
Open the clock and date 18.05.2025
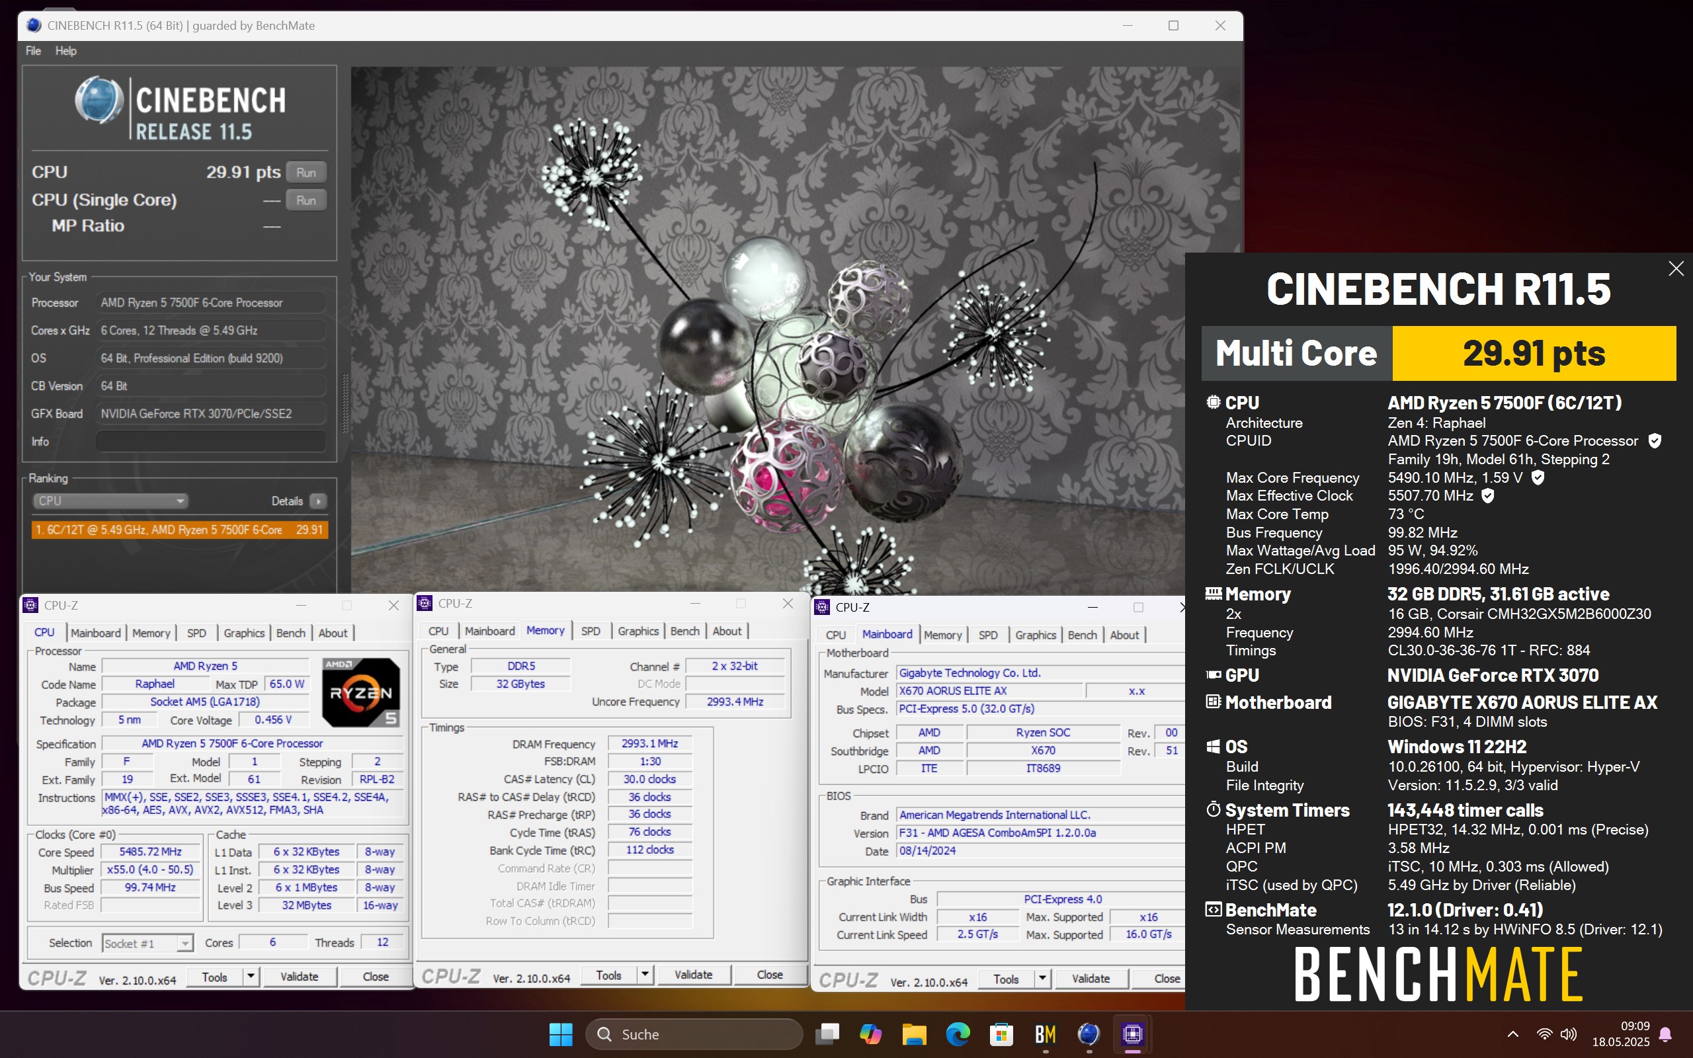pos(1621,1034)
